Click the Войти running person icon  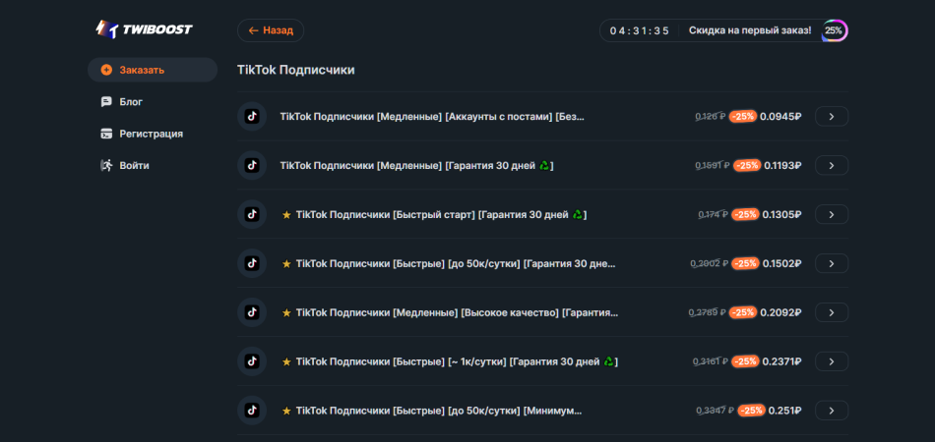click(x=106, y=166)
